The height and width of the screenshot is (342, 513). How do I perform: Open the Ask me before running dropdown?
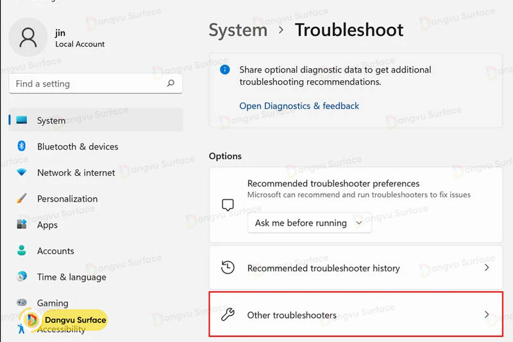[309, 223]
